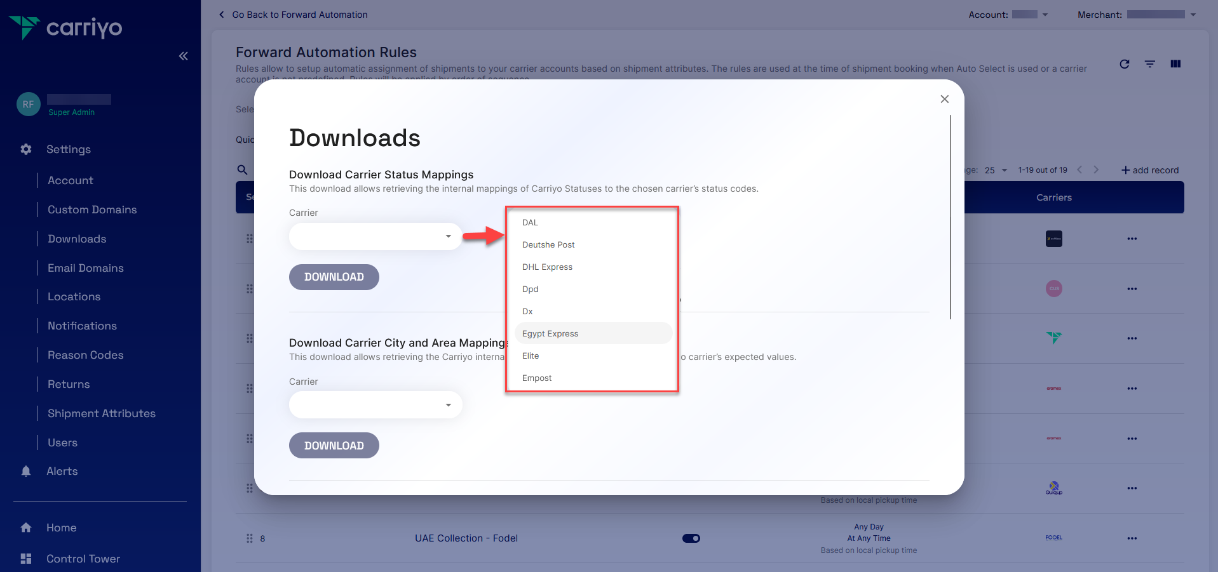1218x572 pixels.
Task: Open the filter icon
Action: [x=1150, y=64]
